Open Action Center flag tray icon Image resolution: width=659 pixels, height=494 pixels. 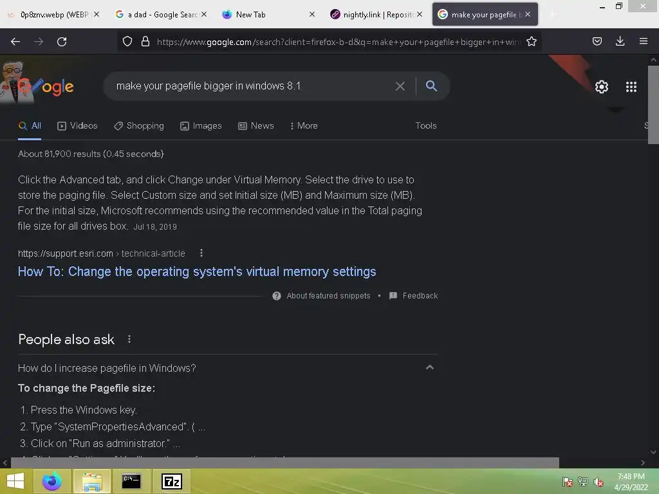point(568,482)
